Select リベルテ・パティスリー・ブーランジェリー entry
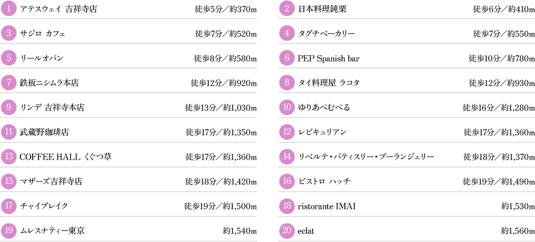The height and width of the screenshot is (242, 535). 366,157
